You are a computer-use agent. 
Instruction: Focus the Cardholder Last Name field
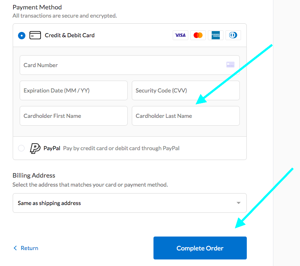[185, 116]
